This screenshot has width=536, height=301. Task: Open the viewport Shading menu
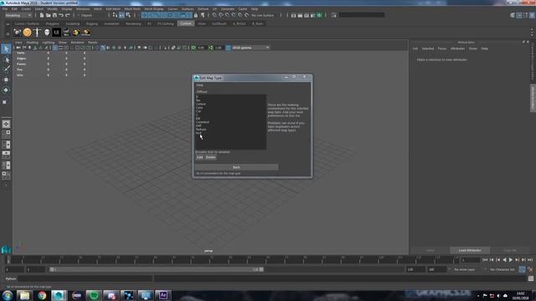point(33,43)
